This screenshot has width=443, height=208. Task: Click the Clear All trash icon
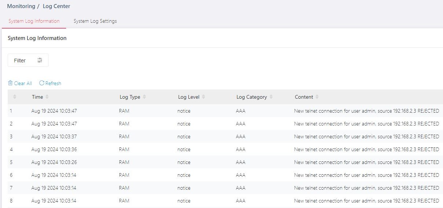coord(10,83)
